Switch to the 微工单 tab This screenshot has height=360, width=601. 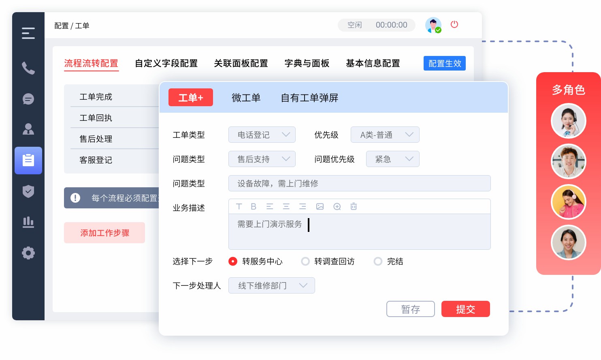pyautogui.click(x=246, y=98)
